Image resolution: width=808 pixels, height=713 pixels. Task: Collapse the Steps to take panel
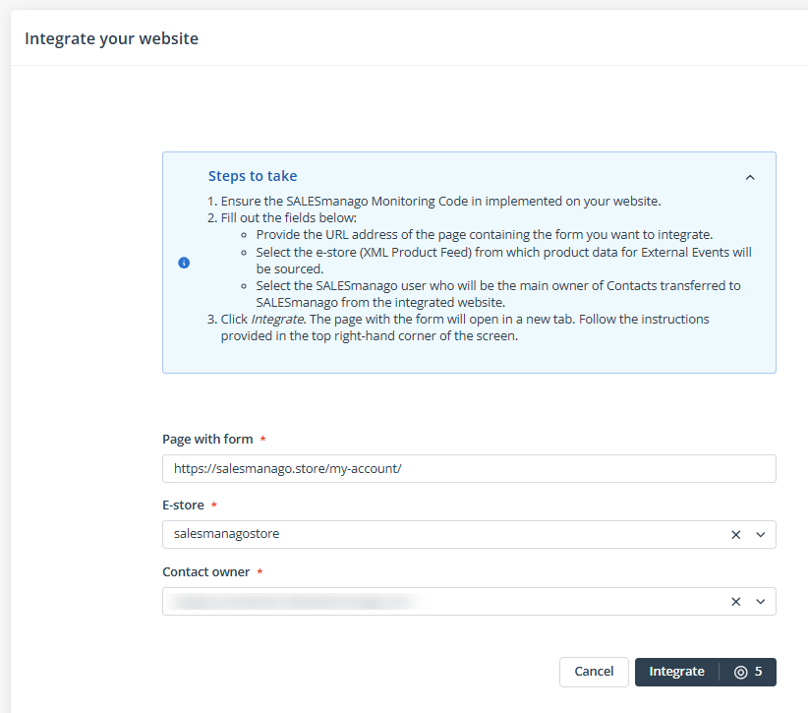click(x=750, y=177)
